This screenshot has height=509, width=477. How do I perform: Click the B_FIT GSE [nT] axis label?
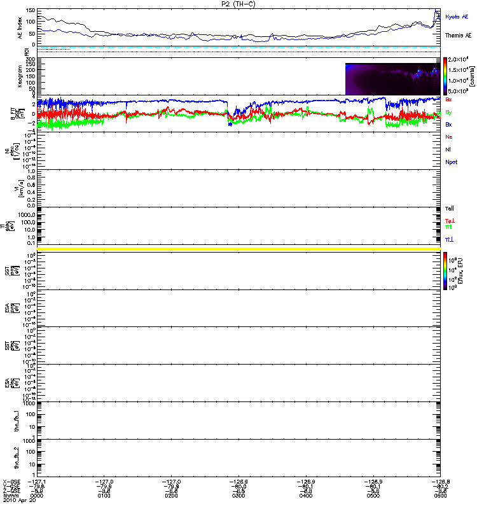tap(18, 114)
